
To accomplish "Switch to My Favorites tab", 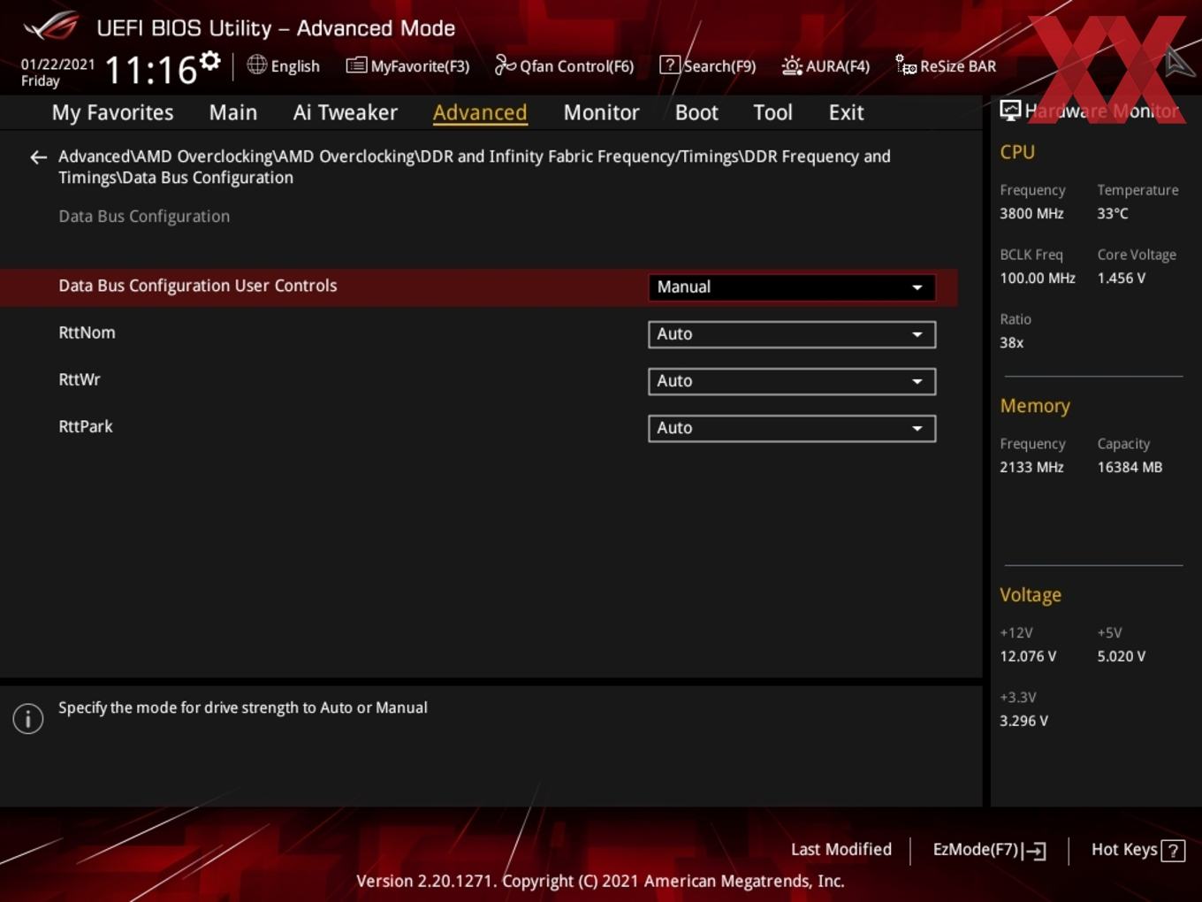I will point(112,112).
